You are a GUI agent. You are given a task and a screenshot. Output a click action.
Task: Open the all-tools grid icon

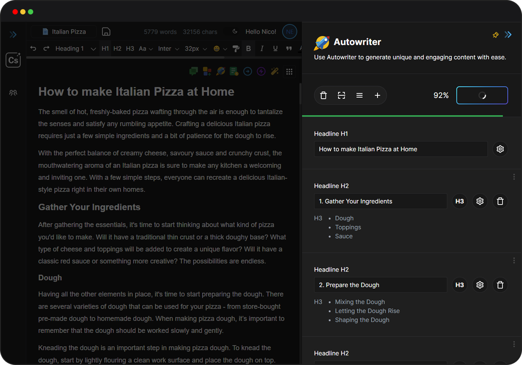click(x=289, y=71)
